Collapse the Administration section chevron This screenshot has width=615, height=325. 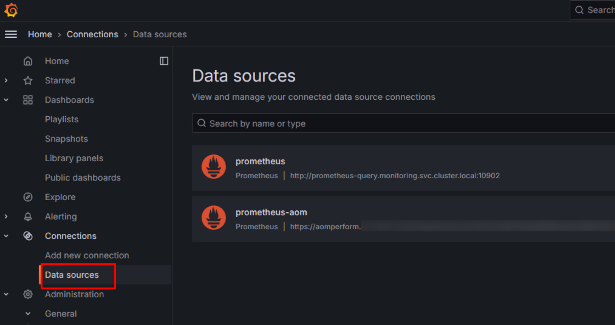click(x=6, y=295)
